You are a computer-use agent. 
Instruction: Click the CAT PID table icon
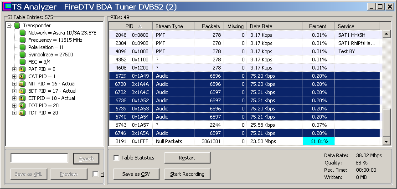[21, 76]
